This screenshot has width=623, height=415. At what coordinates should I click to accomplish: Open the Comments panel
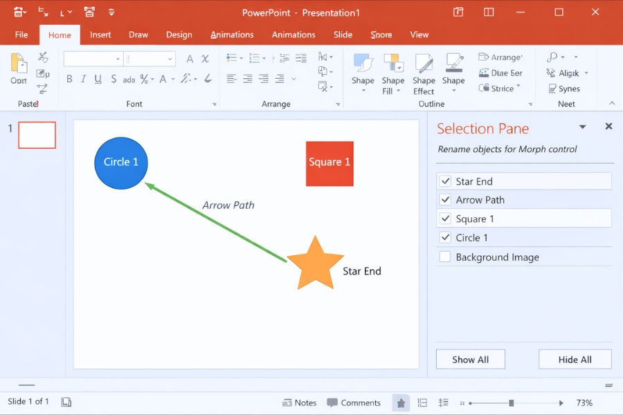click(x=354, y=403)
